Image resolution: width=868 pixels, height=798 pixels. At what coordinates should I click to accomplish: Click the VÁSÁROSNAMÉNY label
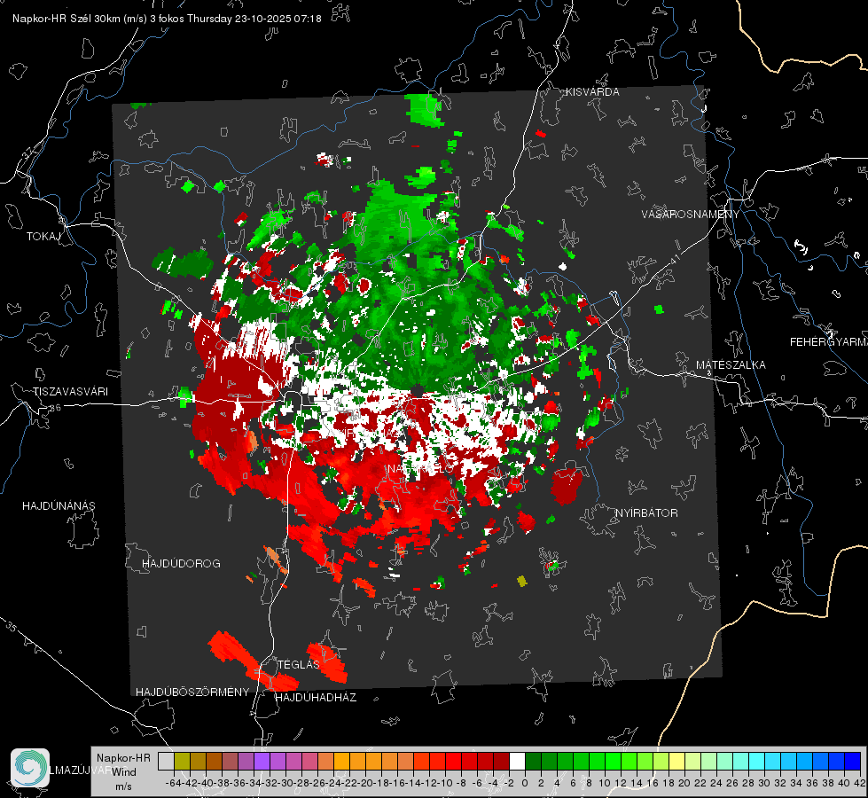691,215
